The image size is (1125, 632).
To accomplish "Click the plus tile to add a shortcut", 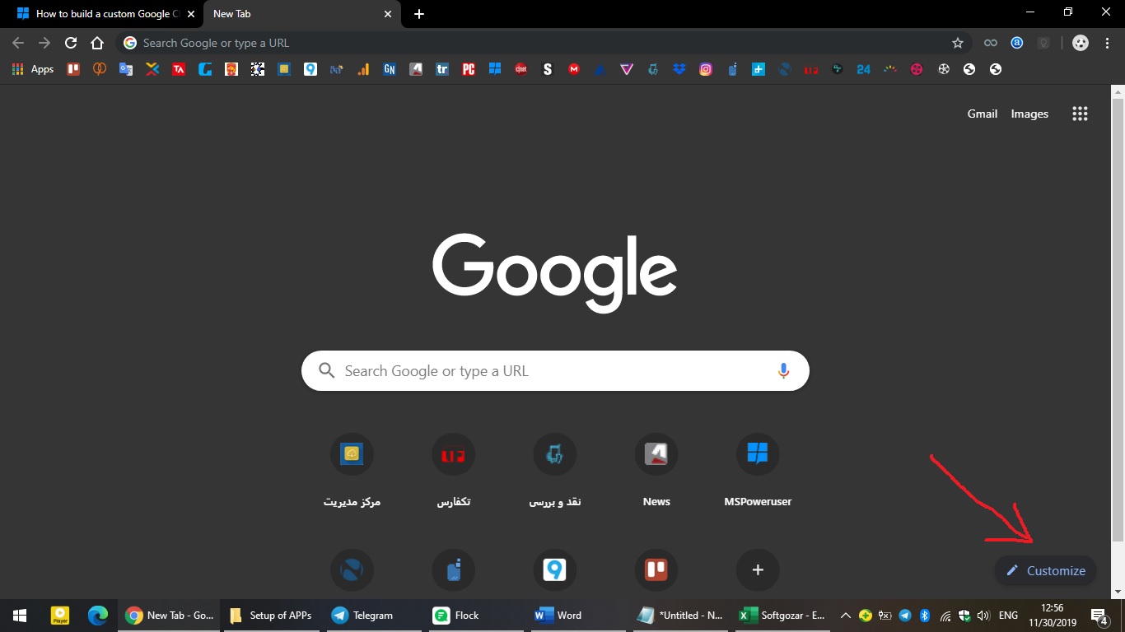I will click(758, 569).
